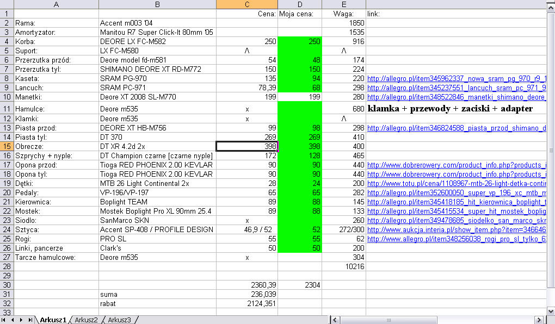This screenshot has width=555, height=324.
Task: Switch to Arkusz1 sheet tab
Action: [x=53, y=320]
